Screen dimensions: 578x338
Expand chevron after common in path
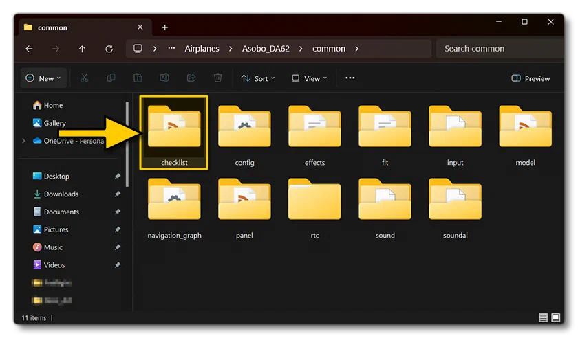pyautogui.click(x=357, y=49)
